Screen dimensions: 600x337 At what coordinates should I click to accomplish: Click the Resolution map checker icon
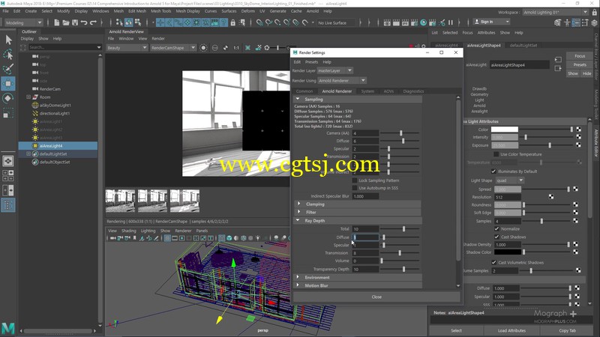551,197
